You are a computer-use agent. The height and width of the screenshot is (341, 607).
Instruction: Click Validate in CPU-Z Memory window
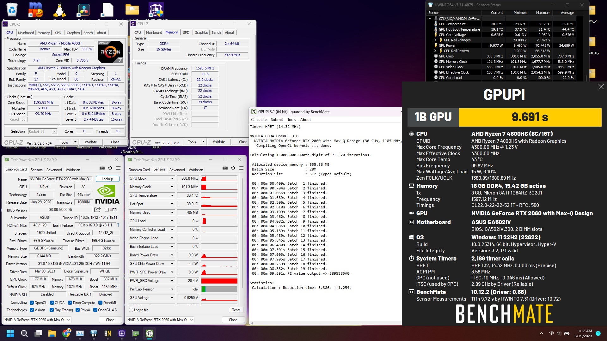219,142
